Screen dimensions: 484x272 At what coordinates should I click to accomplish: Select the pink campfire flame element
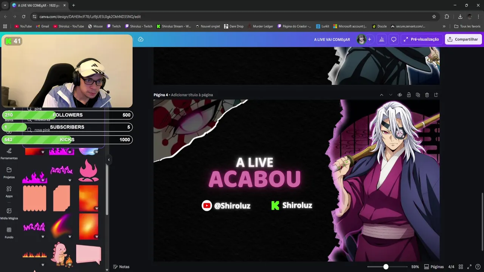88,170
